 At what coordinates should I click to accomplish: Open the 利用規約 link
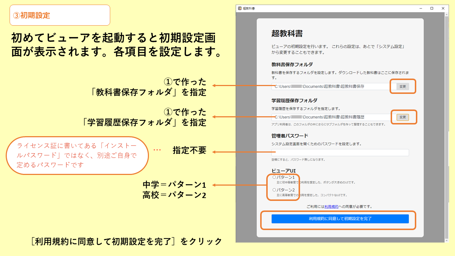(331, 207)
